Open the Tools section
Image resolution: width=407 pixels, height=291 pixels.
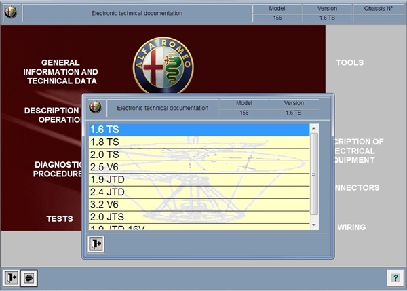(350, 62)
